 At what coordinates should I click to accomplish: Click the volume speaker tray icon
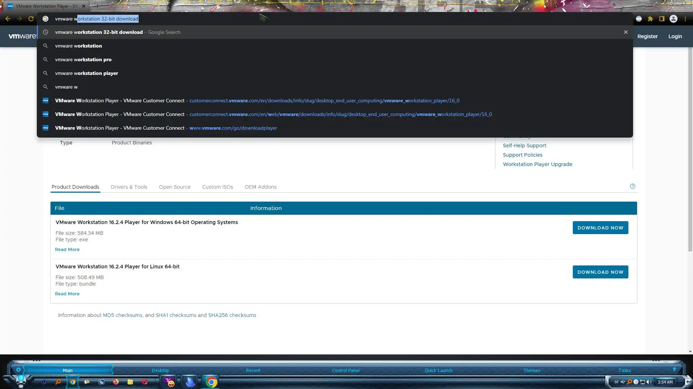(x=649, y=382)
